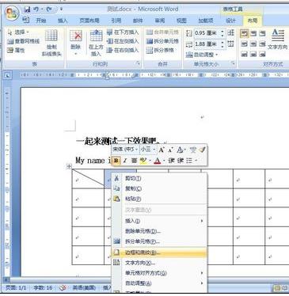Click Distribute Rows icon beside height box
The height and width of the screenshot is (296, 289).
(231, 32)
